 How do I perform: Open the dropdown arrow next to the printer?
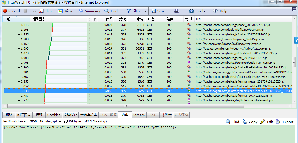click(184, 11)
